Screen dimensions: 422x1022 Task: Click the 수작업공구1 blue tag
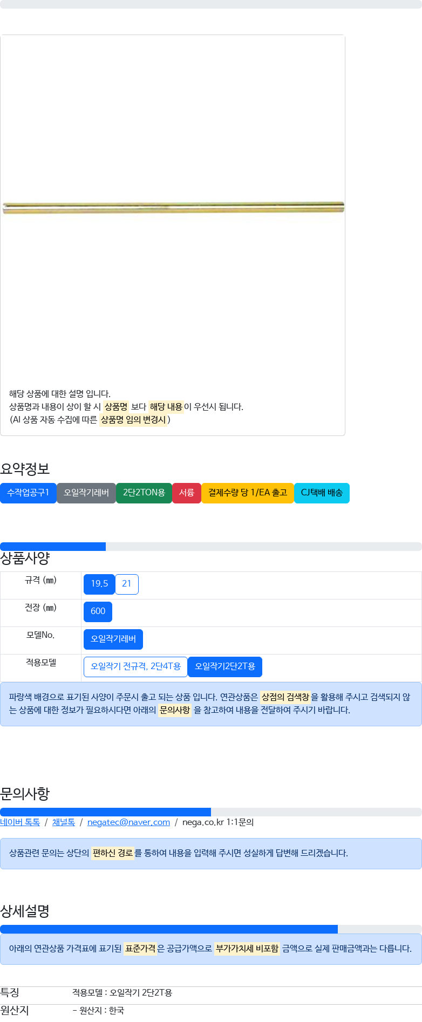pyautogui.click(x=28, y=493)
